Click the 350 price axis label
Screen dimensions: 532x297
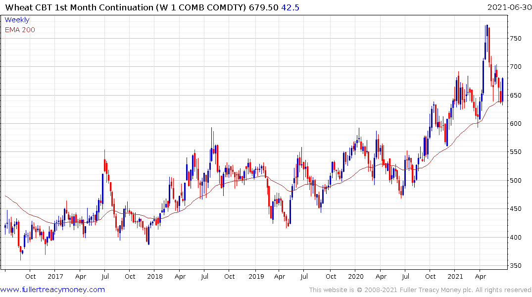pyautogui.click(x=515, y=266)
